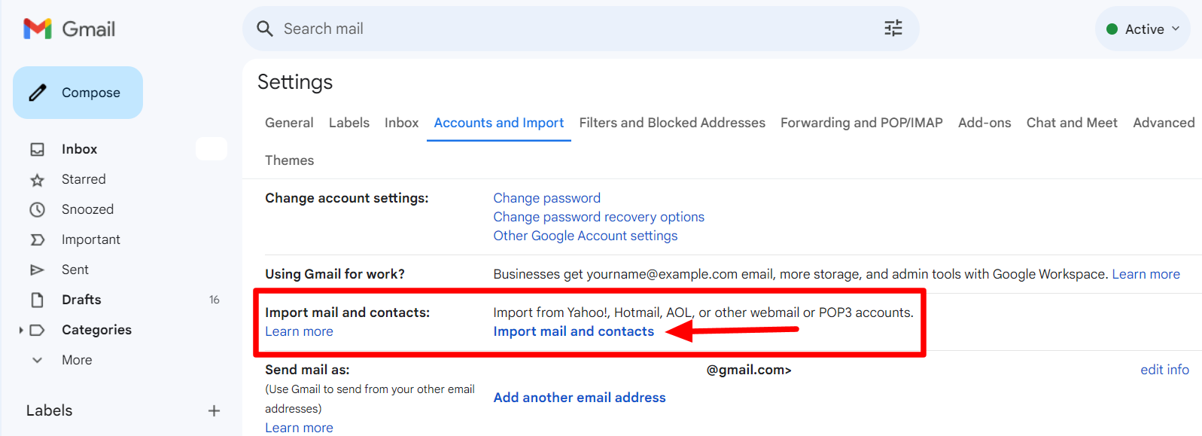This screenshot has width=1202, height=436.
Task: Switch to the Labels settings tab
Action: tap(349, 123)
